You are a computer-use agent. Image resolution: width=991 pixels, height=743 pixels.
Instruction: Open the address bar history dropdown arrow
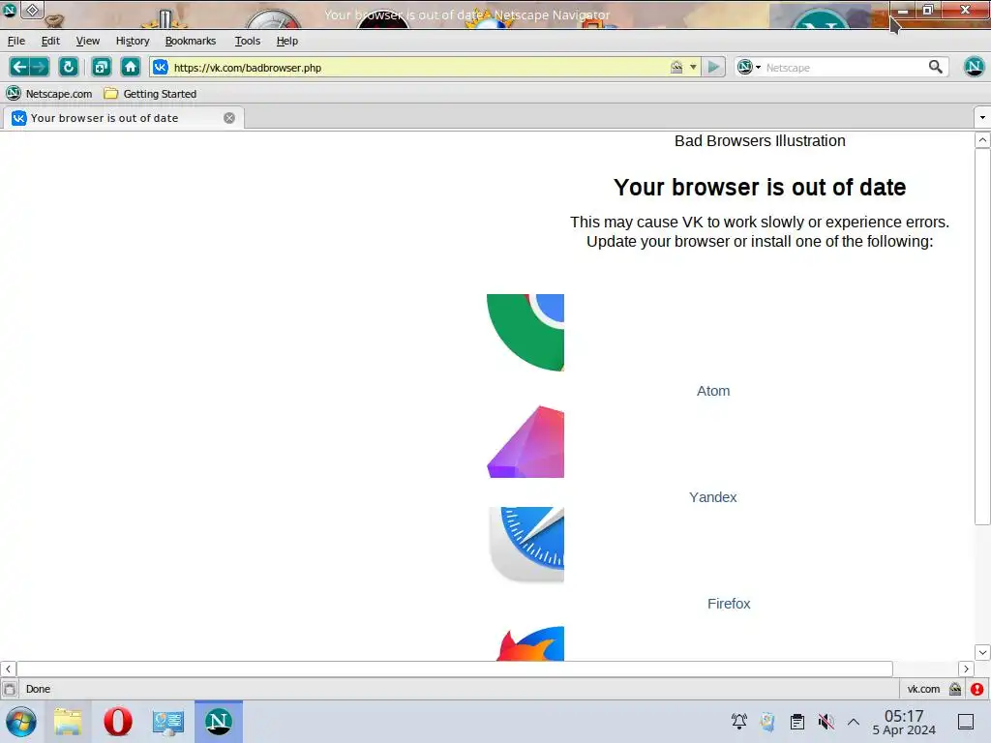pyautogui.click(x=693, y=67)
